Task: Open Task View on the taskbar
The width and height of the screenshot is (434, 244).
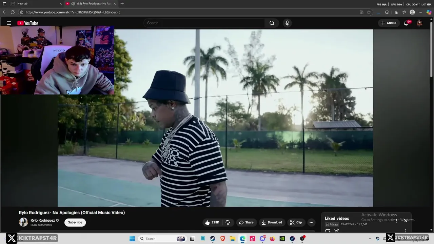Action: tap(192, 239)
